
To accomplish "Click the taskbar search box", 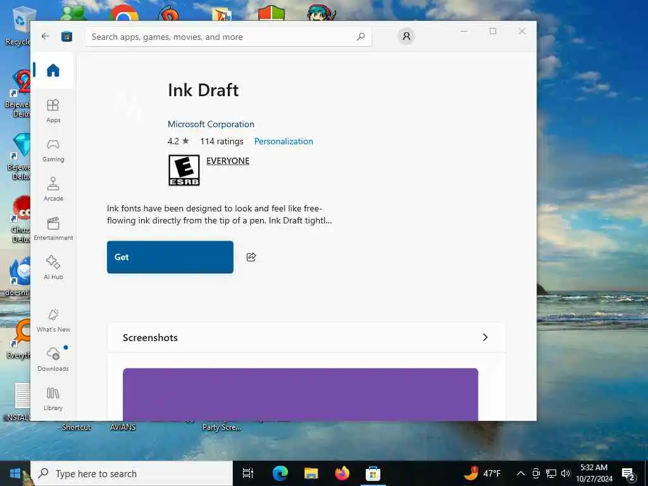I will 132,473.
